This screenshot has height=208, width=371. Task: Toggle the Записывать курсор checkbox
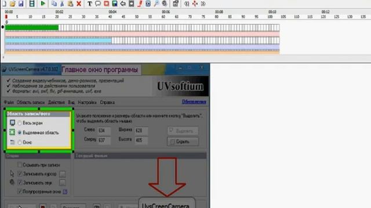tap(20, 174)
